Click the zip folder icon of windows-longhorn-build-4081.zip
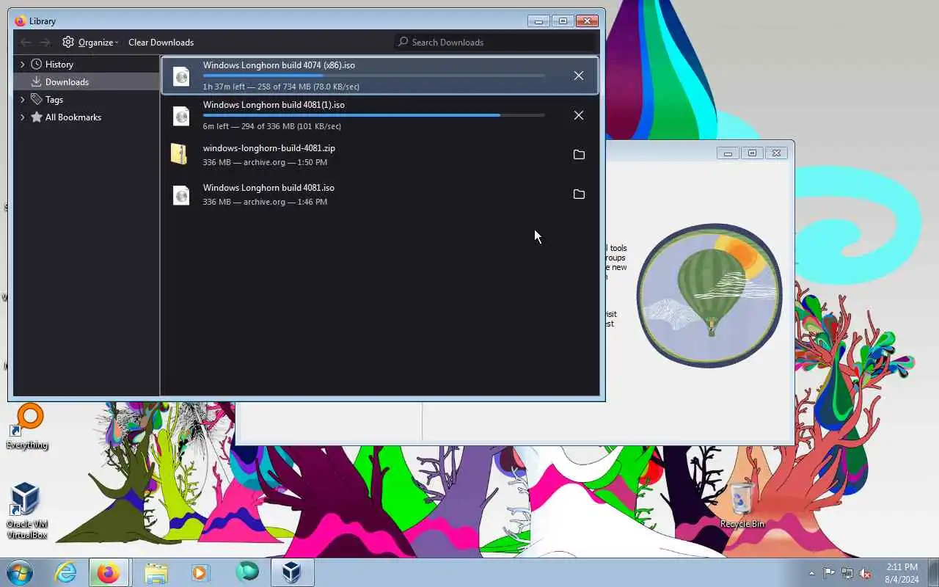This screenshot has width=939, height=587. 179,154
